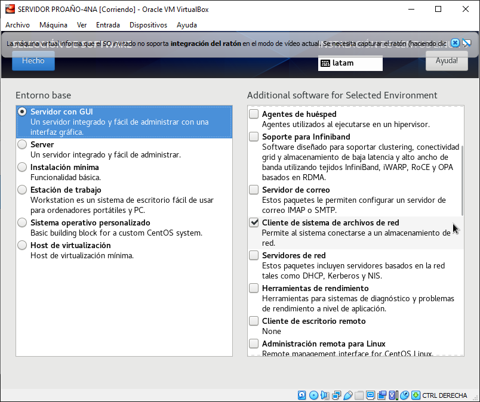
Task: Click the mouse integration status icon
Action: (x=404, y=395)
